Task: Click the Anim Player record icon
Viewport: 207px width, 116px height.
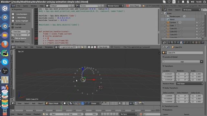Action: 127,6
